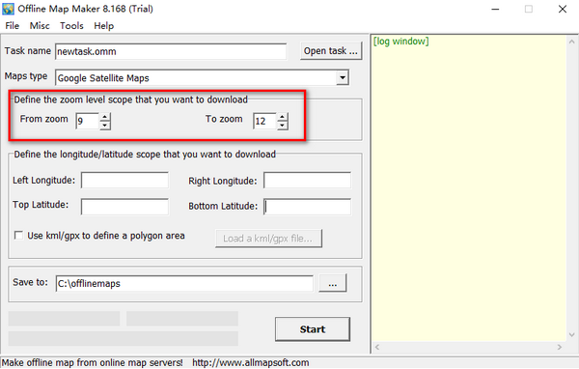This screenshot has width=579, height=369.
Task: Select the Task name text box
Action: click(171, 51)
